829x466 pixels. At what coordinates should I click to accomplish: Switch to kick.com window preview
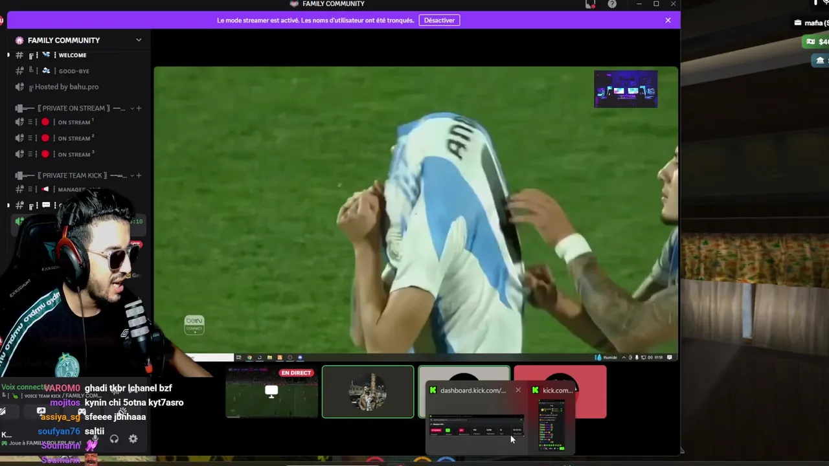point(552,425)
